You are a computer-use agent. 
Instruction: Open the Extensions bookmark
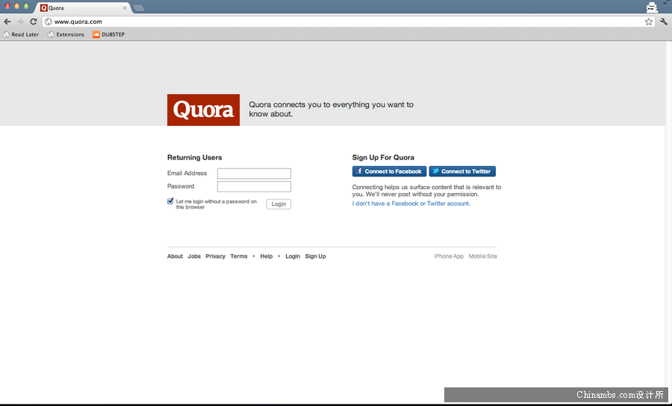coord(66,34)
